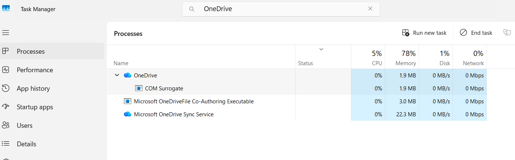Viewport: 515px width, 160px height.
Task: Sort by the Status column header
Action: (323, 57)
